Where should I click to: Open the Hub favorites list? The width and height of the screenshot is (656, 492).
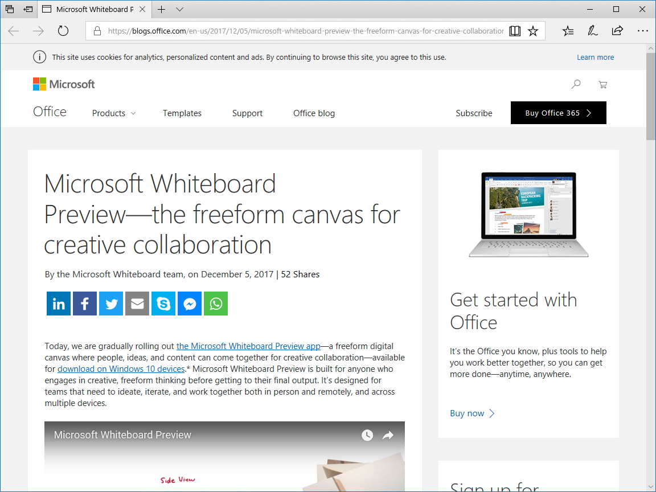[x=568, y=31]
